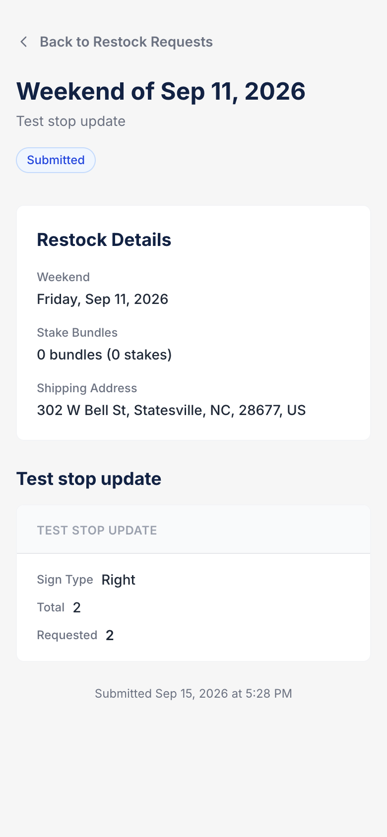This screenshot has width=387, height=837.
Task: Select the Right sign type value
Action: pos(119,580)
